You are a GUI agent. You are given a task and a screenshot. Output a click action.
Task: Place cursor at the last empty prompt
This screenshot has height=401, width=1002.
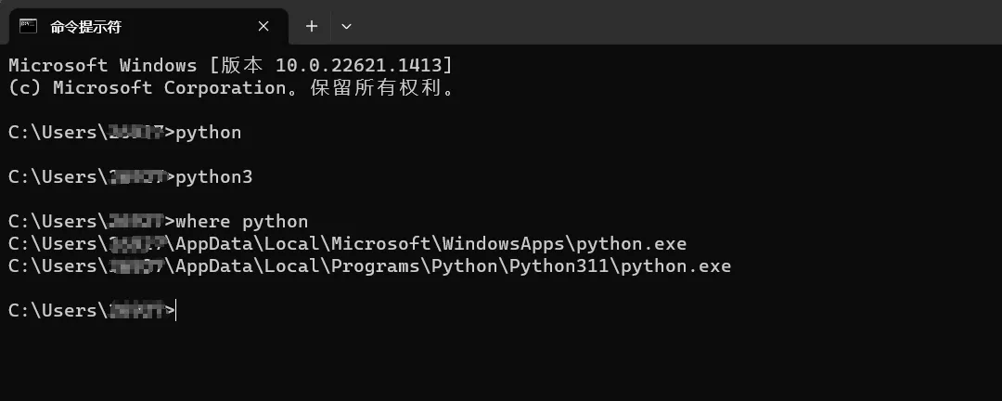pyautogui.click(x=176, y=311)
